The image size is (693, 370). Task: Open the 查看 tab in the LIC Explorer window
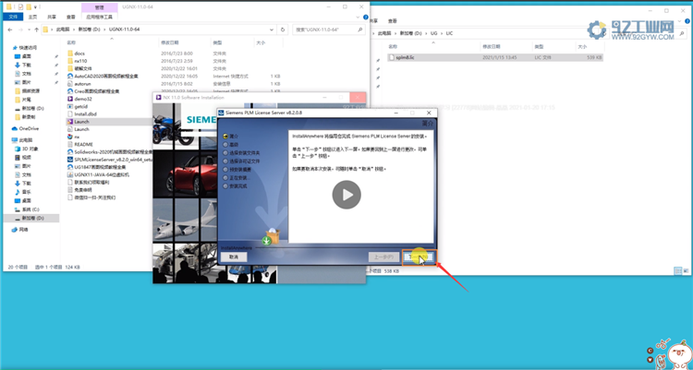[392, 20]
